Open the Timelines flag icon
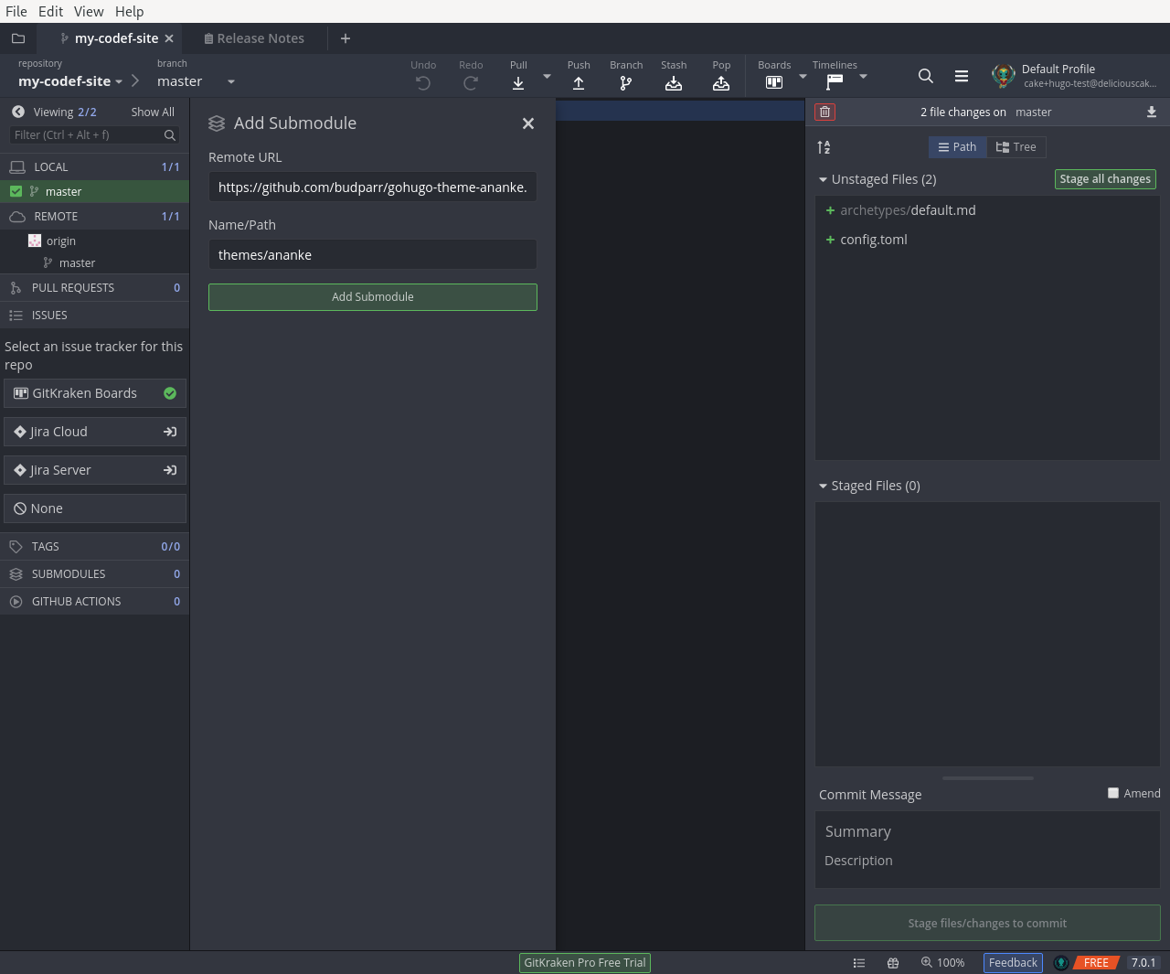The width and height of the screenshot is (1170, 974). click(x=835, y=82)
